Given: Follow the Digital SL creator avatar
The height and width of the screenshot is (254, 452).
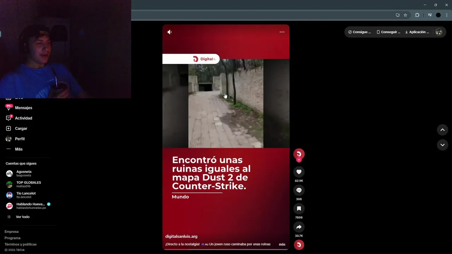Looking at the screenshot, I should point(299,154).
